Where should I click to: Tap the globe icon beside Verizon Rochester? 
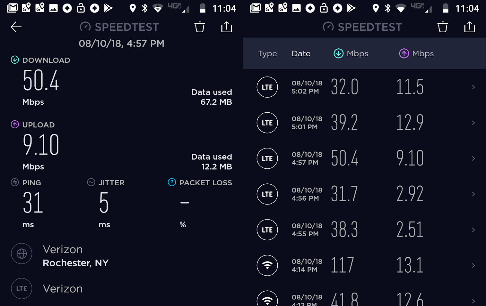(22, 254)
